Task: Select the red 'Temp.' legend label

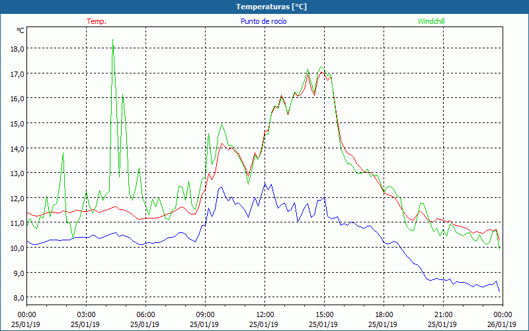Action: (97, 21)
